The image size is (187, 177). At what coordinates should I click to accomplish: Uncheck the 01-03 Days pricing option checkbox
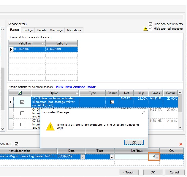[22, 102]
